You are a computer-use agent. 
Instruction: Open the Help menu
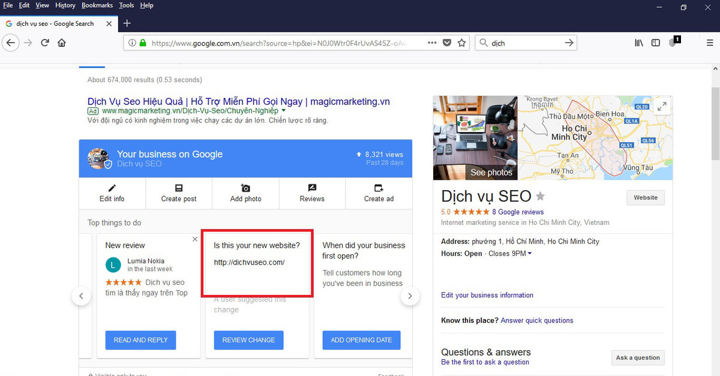146,5
